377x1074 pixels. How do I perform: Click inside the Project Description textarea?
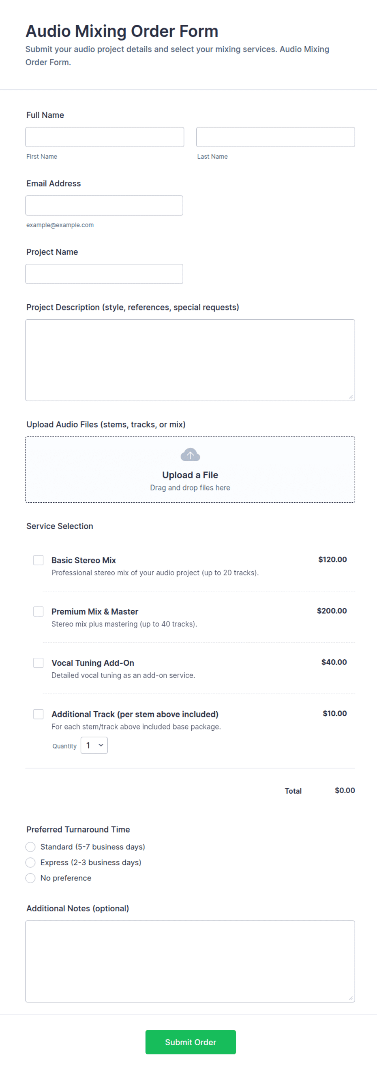190,360
